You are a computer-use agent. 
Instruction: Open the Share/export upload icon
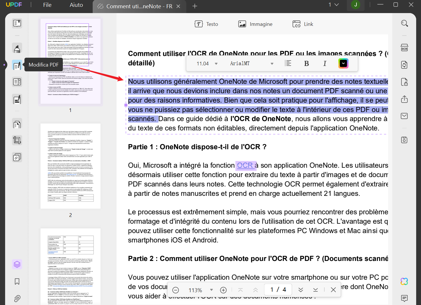coord(404,99)
